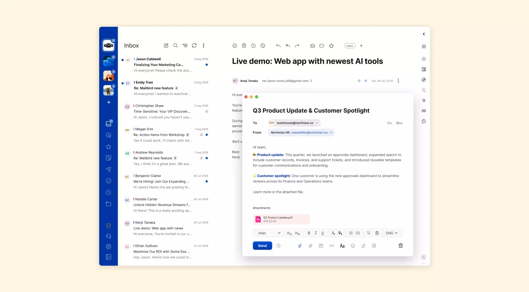Add Cc recipients to the draft
This screenshot has width=529, height=292.
[390, 123]
